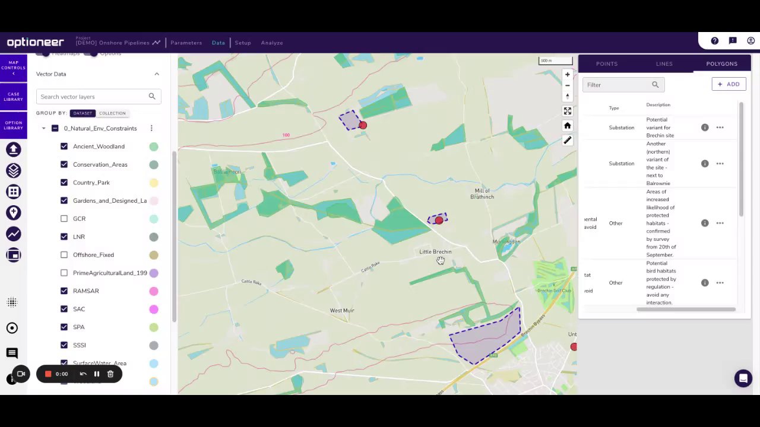The height and width of the screenshot is (427, 760).
Task: Uncheck the Country_Park layer
Action: click(x=64, y=183)
